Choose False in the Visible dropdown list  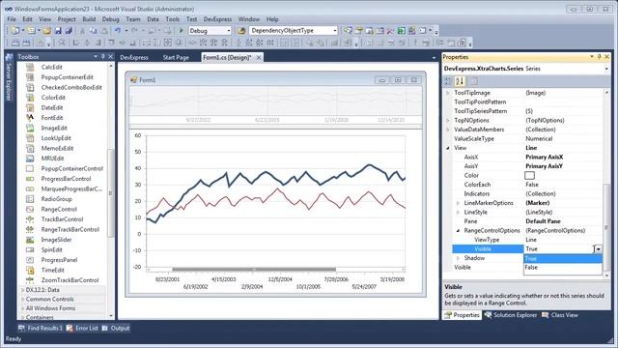(x=562, y=268)
